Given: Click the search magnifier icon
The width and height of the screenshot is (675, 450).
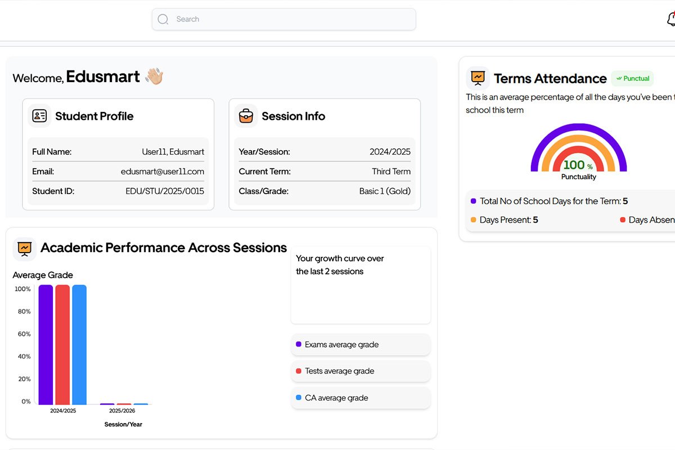Looking at the screenshot, I should coord(163,19).
